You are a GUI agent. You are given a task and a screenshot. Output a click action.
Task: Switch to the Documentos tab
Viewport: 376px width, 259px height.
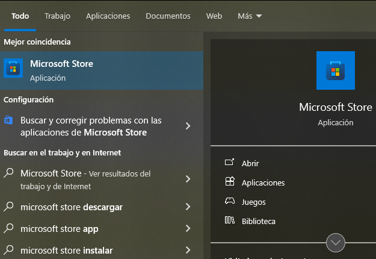point(168,16)
